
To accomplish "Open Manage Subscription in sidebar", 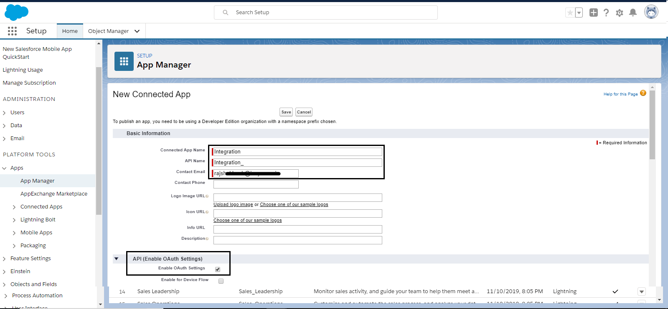I will [29, 83].
